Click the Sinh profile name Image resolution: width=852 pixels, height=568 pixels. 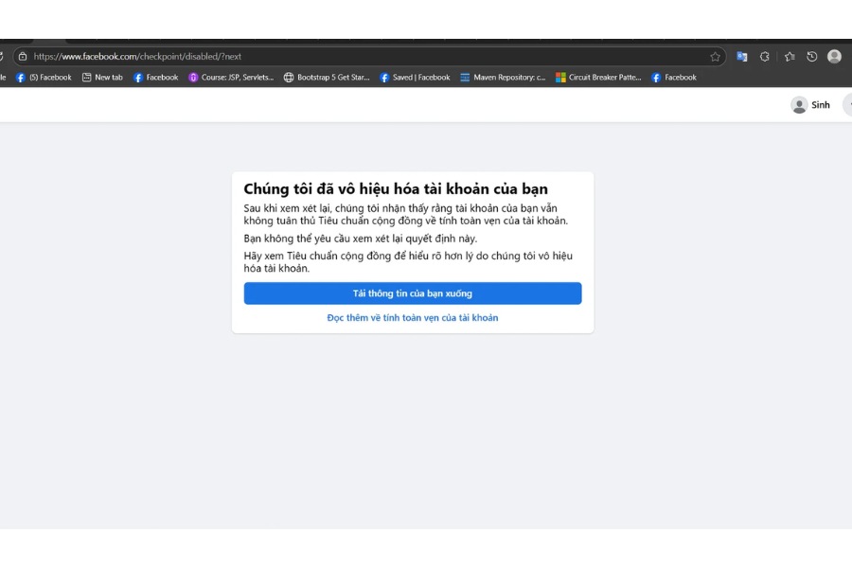(821, 105)
